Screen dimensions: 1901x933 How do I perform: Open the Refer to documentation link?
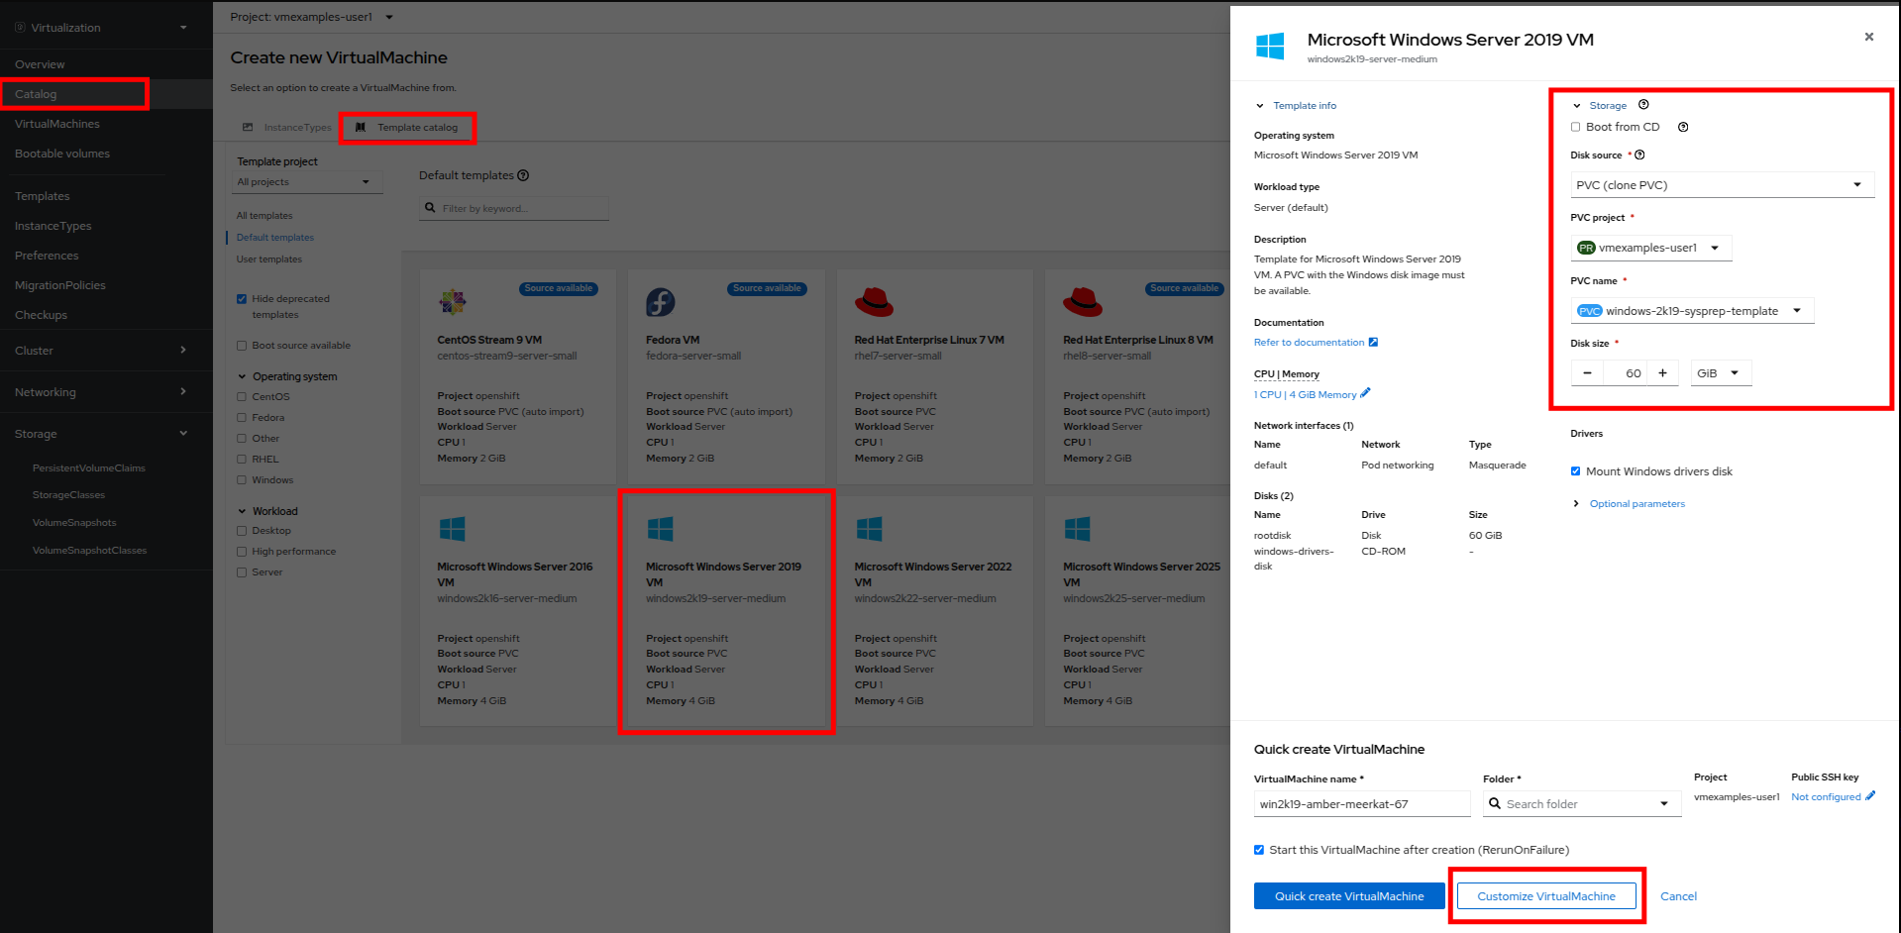click(x=1309, y=343)
